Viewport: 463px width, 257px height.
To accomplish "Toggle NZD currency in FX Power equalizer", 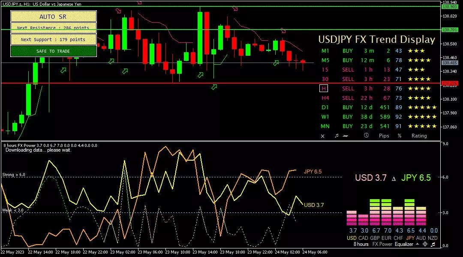I will pyautogui.click(x=433, y=238).
